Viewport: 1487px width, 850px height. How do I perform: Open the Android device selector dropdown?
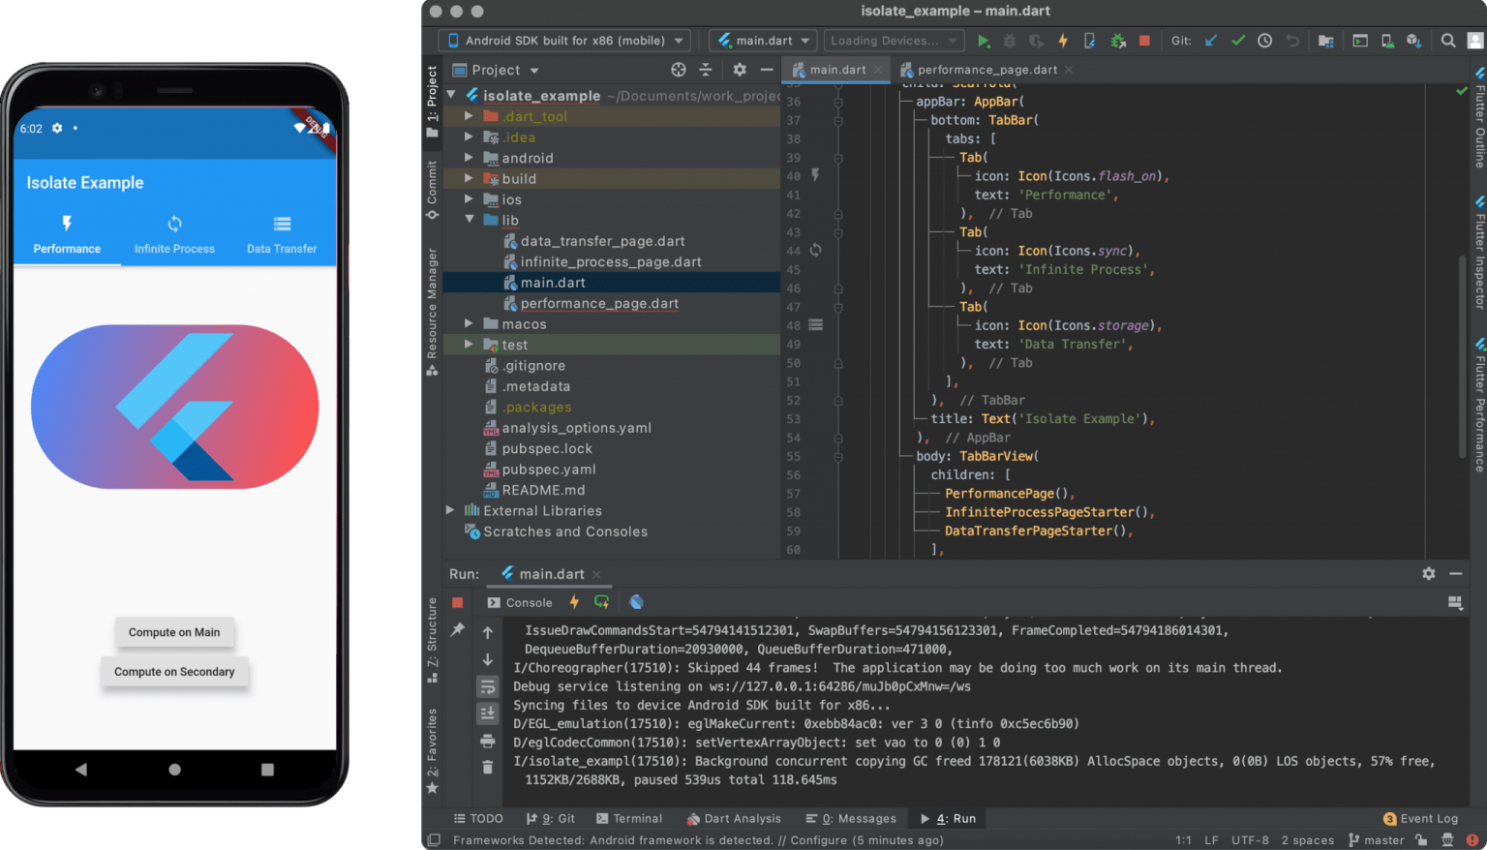563,40
